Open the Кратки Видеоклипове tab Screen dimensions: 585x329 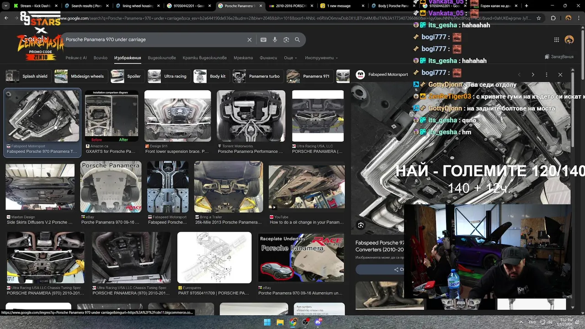coord(205,58)
